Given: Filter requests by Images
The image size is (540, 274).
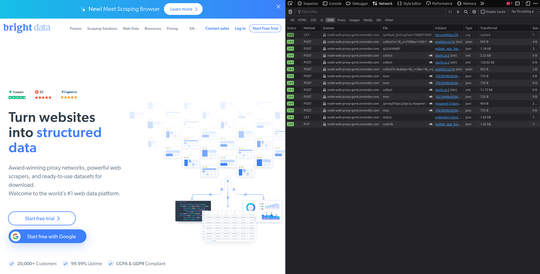Looking at the screenshot, I should click(x=354, y=20).
